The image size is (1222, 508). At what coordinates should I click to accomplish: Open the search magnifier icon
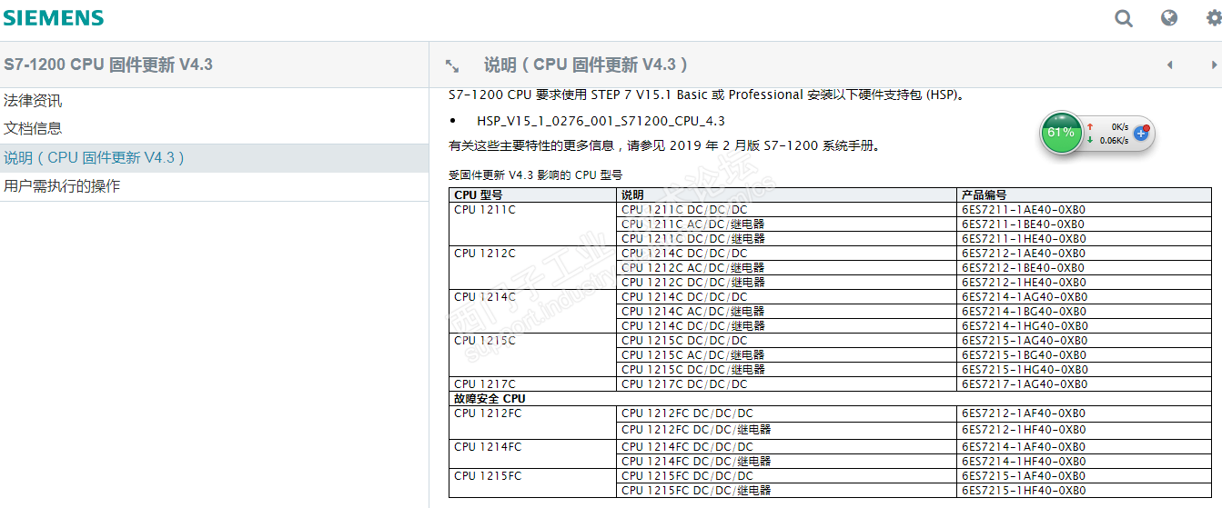pyautogui.click(x=1124, y=18)
